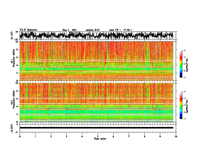
Task: Click the time axis tick label "4"
Action: pyautogui.click(x=82, y=136)
